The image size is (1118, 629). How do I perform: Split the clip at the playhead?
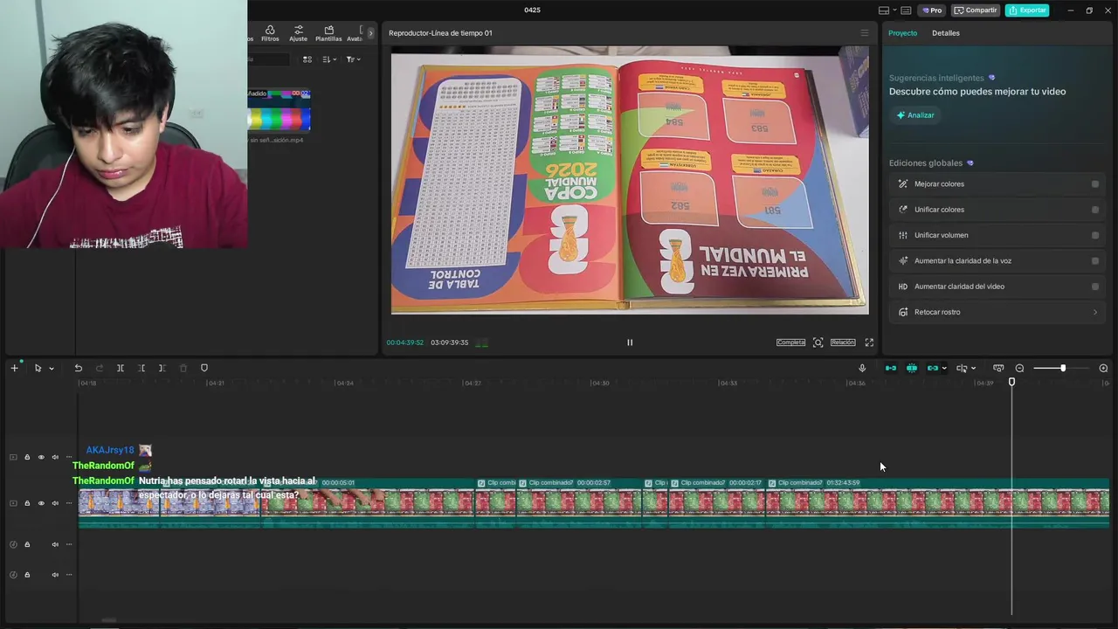coord(121,368)
